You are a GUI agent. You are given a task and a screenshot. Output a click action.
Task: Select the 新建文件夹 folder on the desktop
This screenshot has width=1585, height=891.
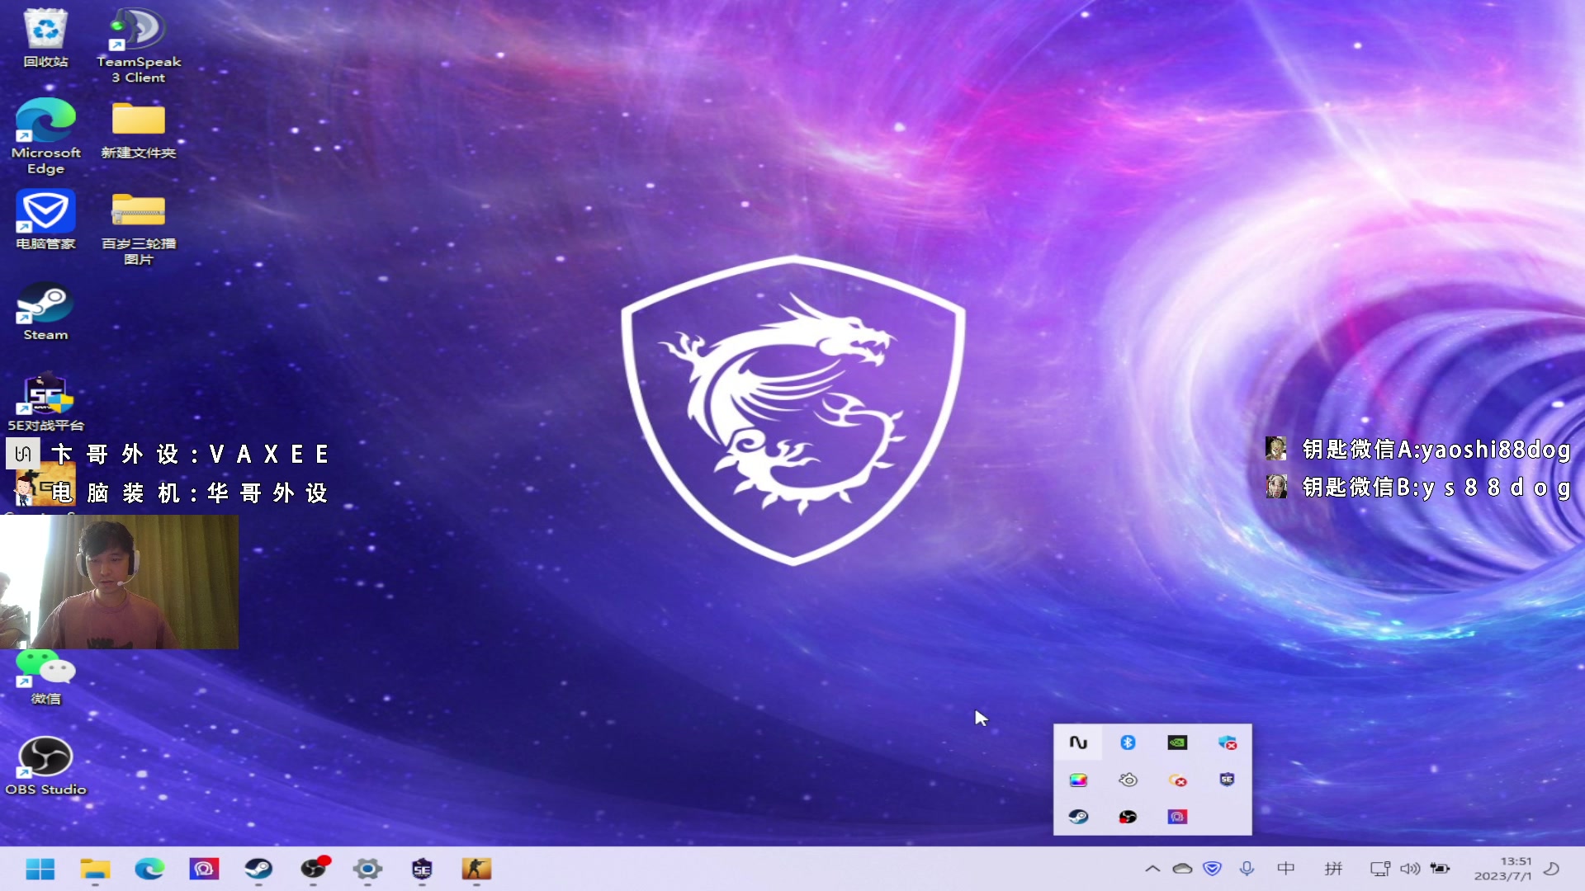pos(139,130)
